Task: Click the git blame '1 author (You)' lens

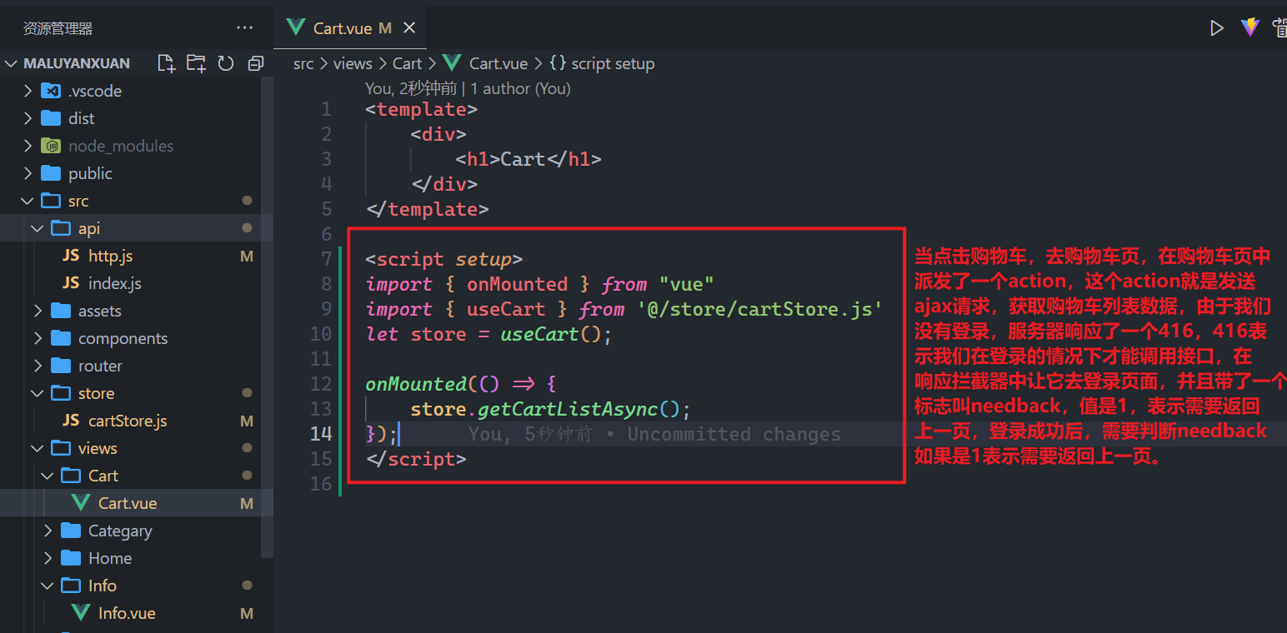Action: pos(521,88)
